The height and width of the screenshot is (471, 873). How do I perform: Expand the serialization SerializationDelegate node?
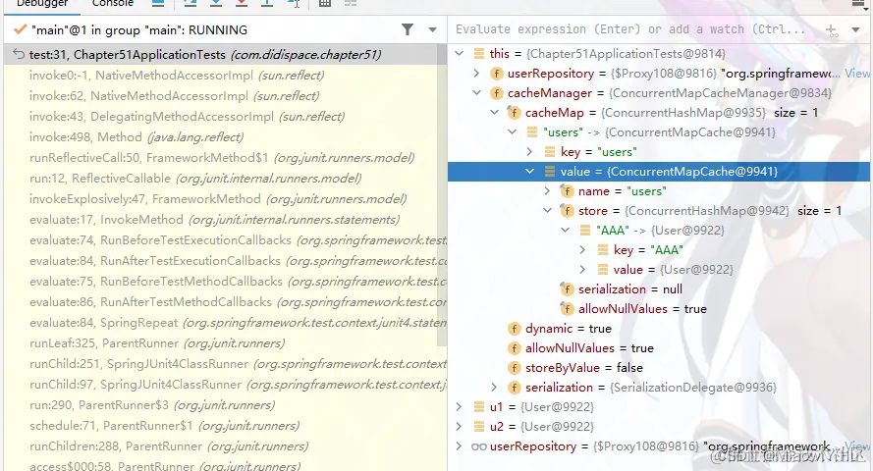[494, 388]
